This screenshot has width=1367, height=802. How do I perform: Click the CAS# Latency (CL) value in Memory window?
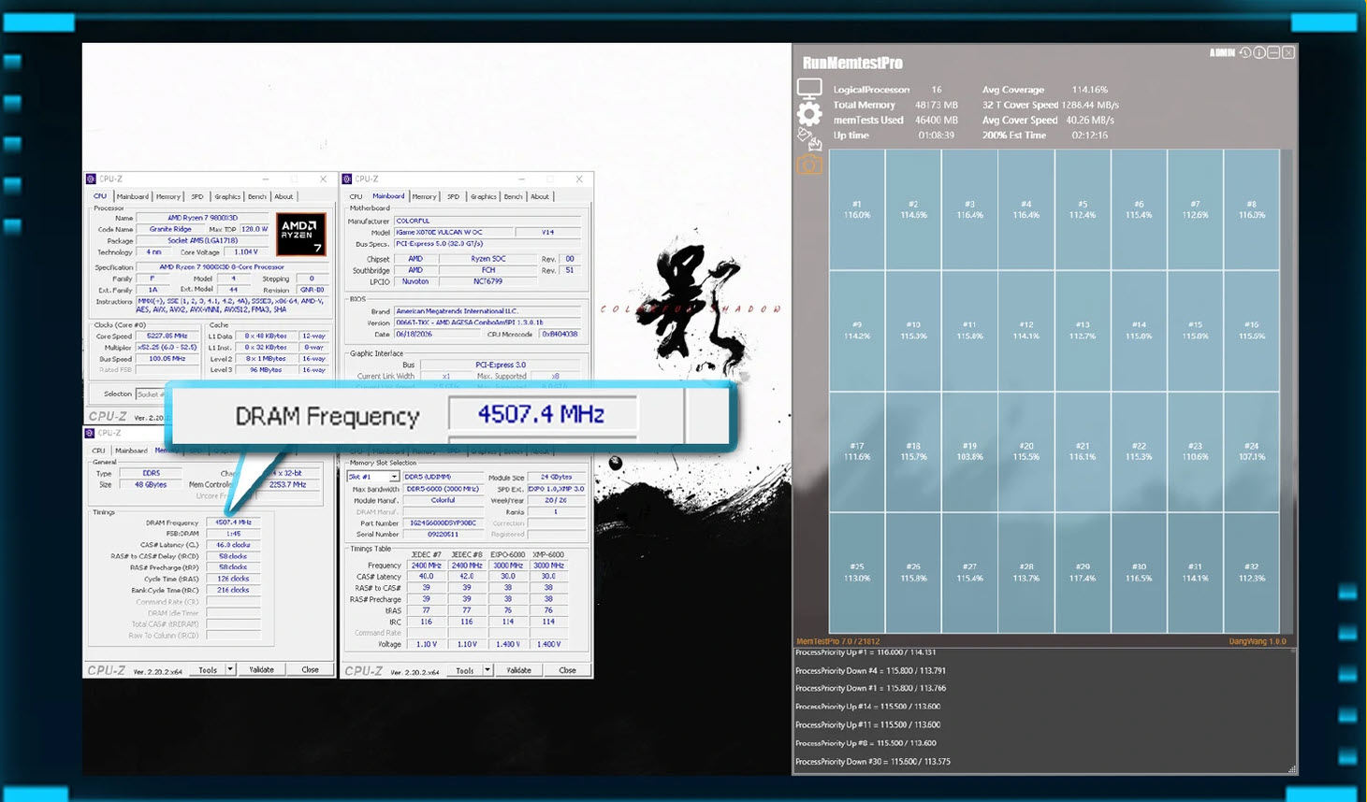coord(233,545)
